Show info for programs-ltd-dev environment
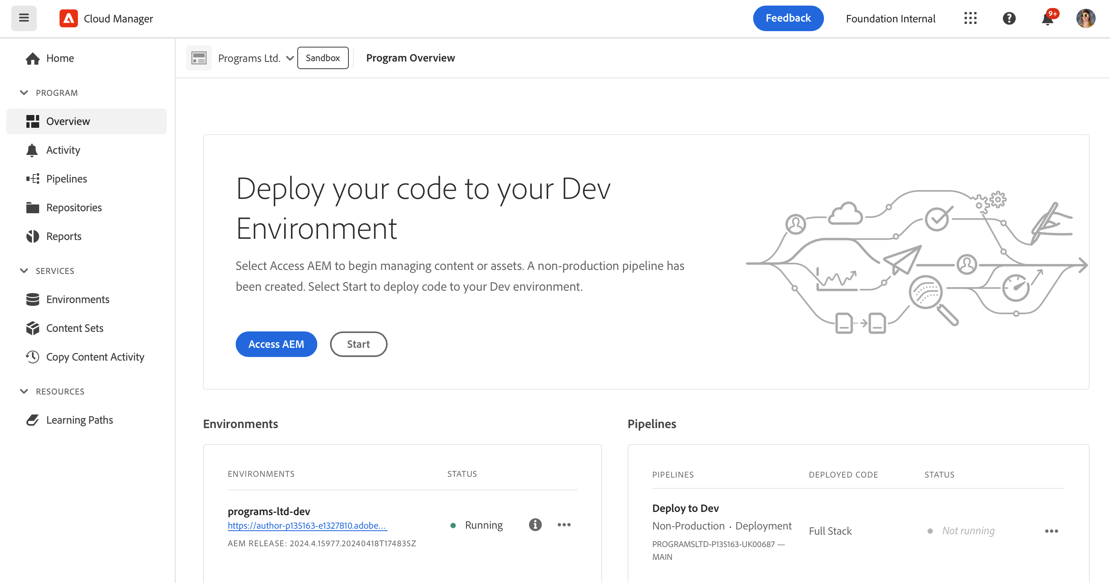 point(535,525)
